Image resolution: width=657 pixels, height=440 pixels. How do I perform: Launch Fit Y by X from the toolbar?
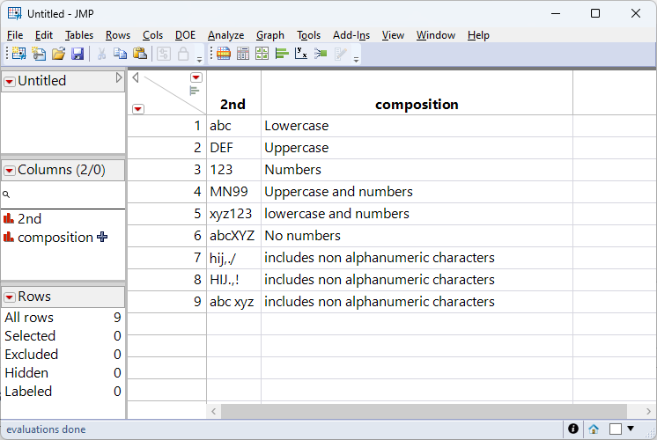tap(301, 54)
